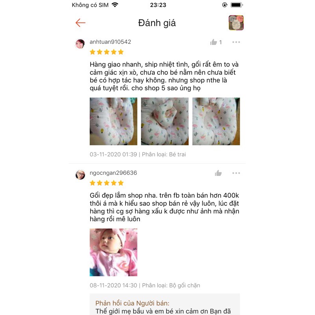The width and height of the screenshot is (315, 315).
Task: Tap the rotation lock status icon
Action: point(224,5)
